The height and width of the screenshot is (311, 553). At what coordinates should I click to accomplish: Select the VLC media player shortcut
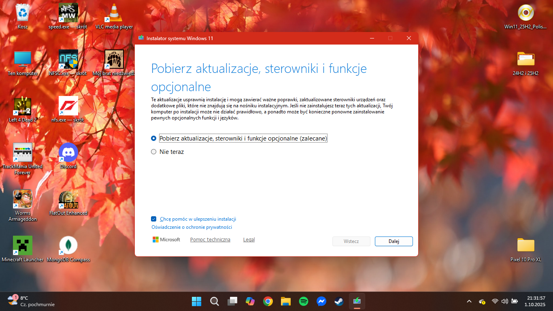pos(114,14)
